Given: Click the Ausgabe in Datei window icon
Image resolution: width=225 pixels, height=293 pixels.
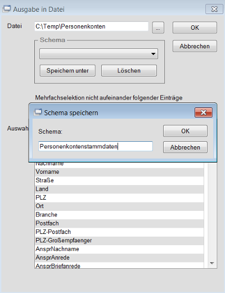Looking at the screenshot, I should coord(7,9).
